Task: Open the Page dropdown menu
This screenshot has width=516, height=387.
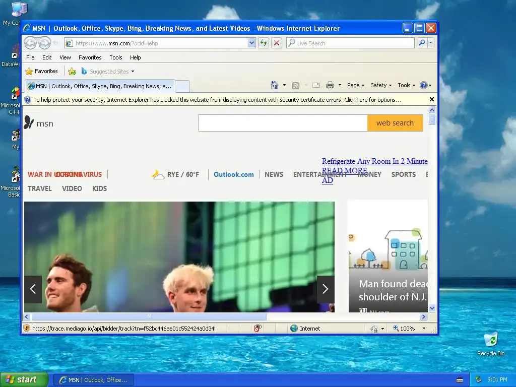Action: coord(355,85)
